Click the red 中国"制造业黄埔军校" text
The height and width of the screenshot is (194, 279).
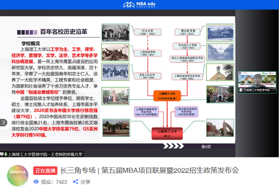pyautogui.click(x=38, y=92)
